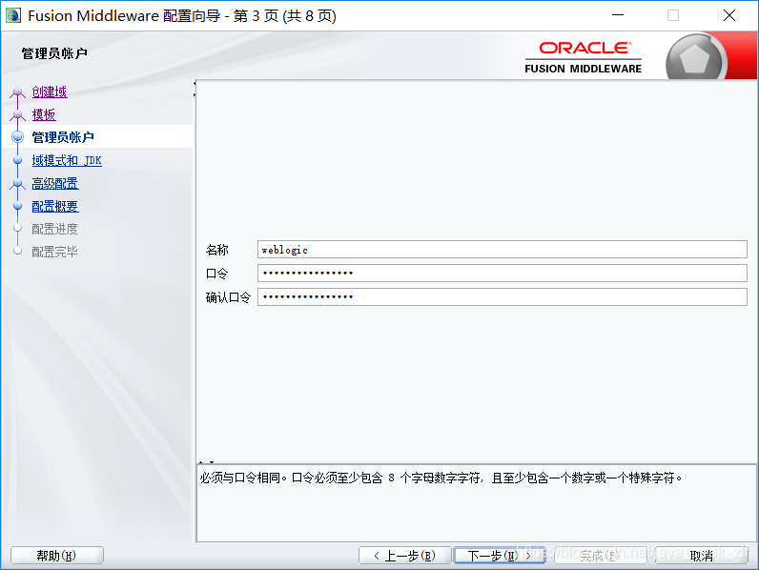Click the 配置进度 step label
Viewport: 759px width, 570px height.
pyautogui.click(x=54, y=229)
